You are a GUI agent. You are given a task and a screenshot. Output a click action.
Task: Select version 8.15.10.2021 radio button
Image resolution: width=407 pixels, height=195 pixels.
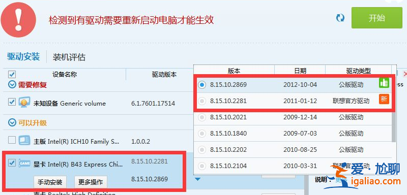[202, 117]
